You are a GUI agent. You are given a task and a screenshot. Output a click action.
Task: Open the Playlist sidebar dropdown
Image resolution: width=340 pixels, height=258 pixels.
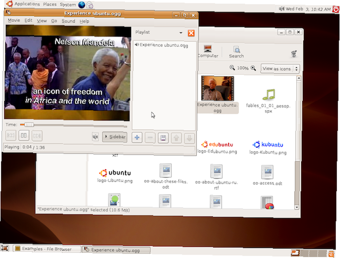coord(181,33)
